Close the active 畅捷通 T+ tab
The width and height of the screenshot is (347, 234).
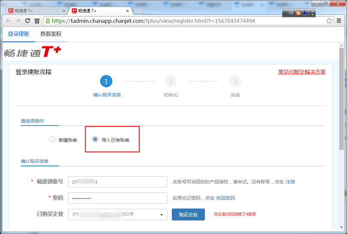tap(128, 11)
